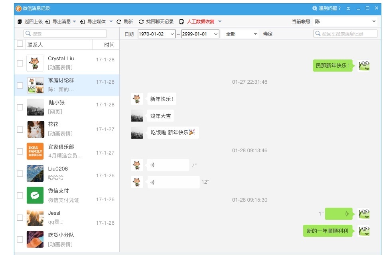Click the 找回聊天记录 recover chats icon
Viewport: 383px width, 255px height.
coord(141,22)
